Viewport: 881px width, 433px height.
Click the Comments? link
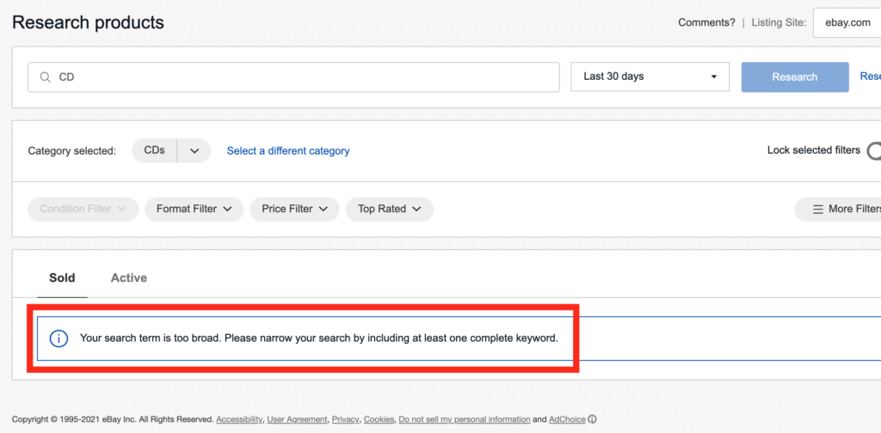pyautogui.click(x=706, y=23)
